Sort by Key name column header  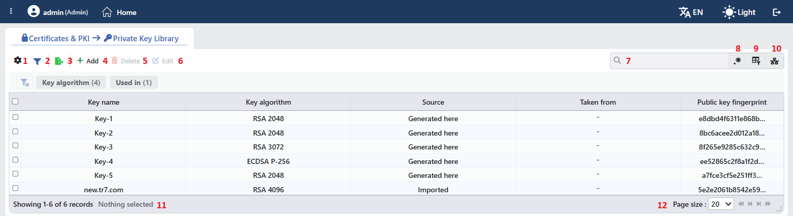click(x=104, y=102)
